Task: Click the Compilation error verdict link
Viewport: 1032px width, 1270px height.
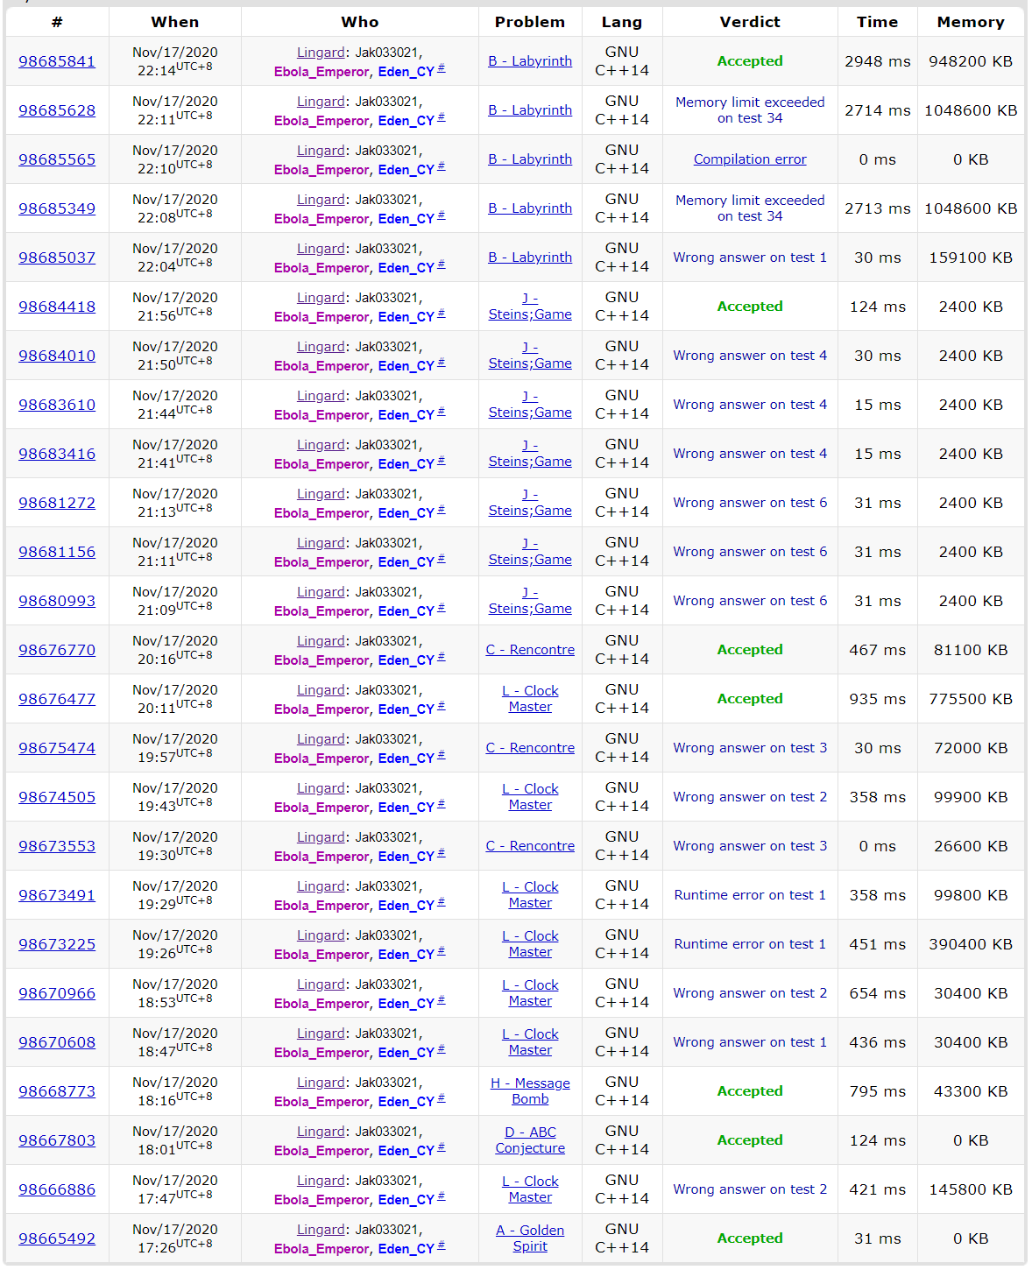Action: pyautogui.click(x=750, y=159)
